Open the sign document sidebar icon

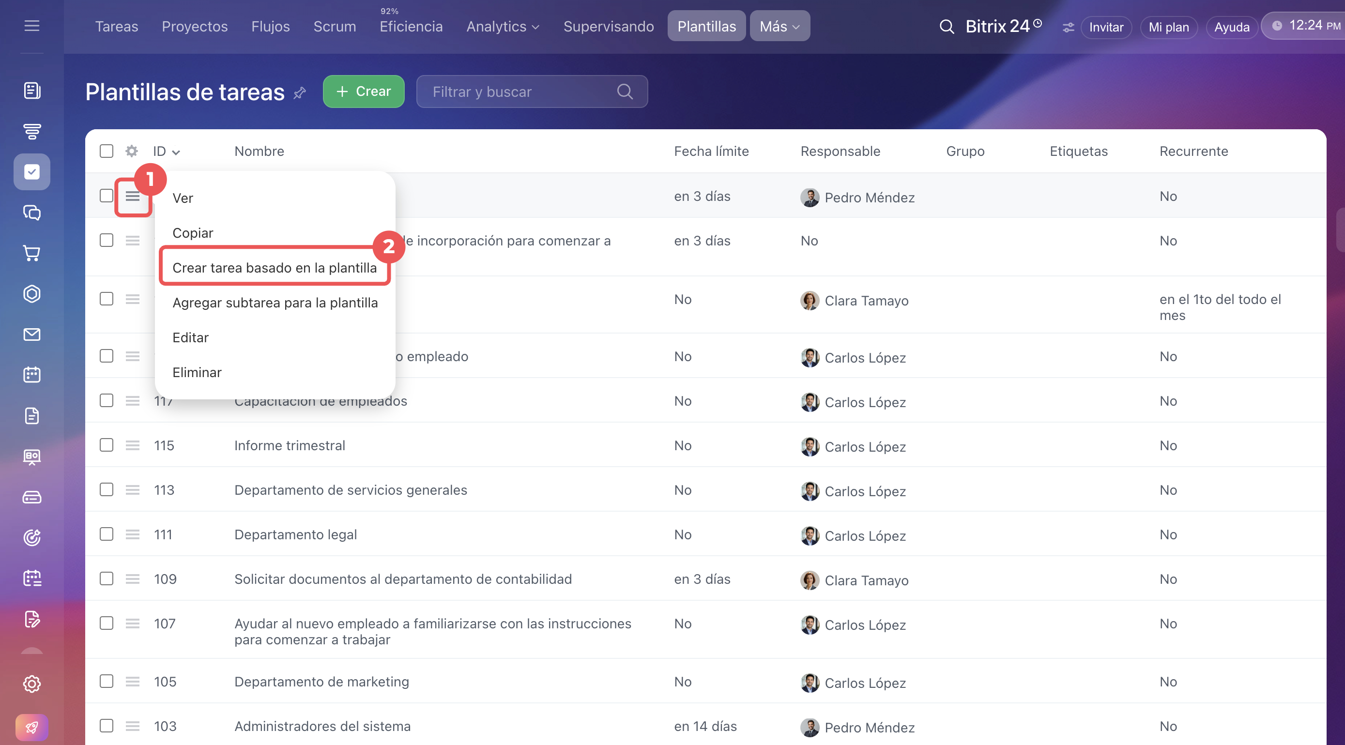[x=32, y=619]
